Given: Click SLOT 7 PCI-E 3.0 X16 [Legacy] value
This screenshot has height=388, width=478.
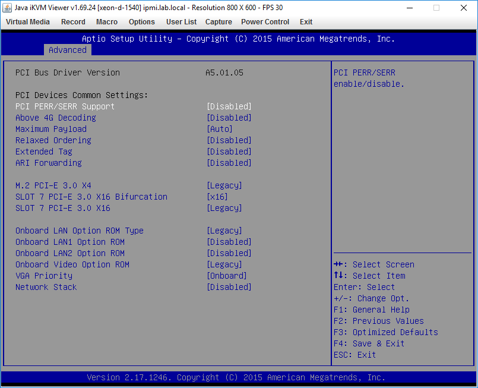Looking at the screenshot, I should tap(224, 208).
